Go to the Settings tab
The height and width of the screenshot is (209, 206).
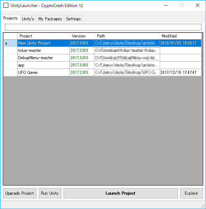tap(73, 19)
